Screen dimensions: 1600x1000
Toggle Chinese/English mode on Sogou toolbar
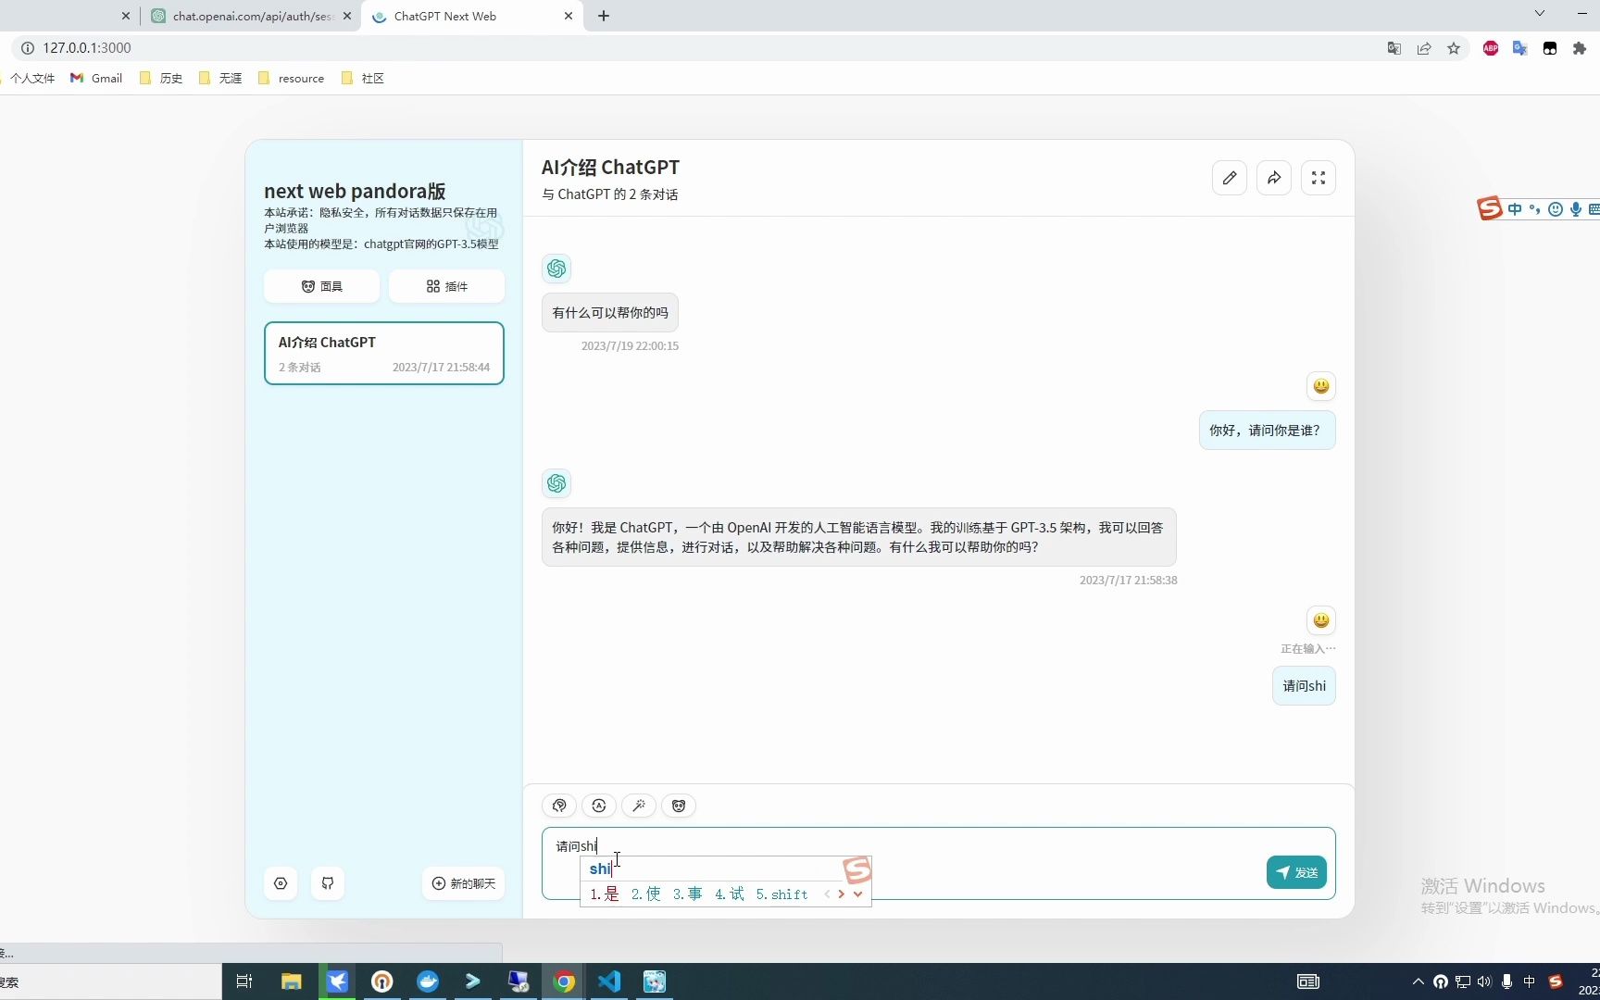click(1515, 209)
